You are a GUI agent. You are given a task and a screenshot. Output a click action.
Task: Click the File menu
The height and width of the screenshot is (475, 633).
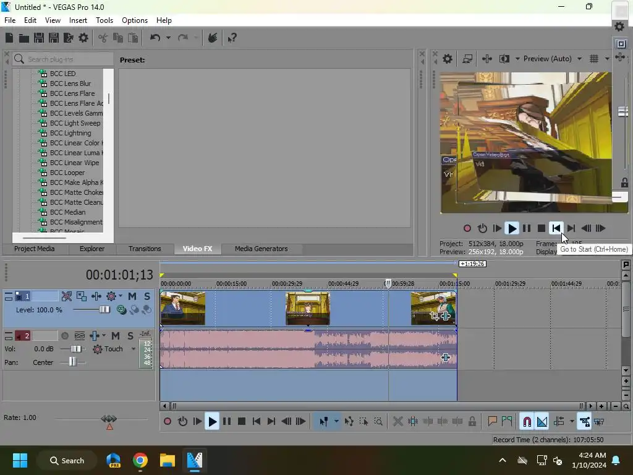10,20
